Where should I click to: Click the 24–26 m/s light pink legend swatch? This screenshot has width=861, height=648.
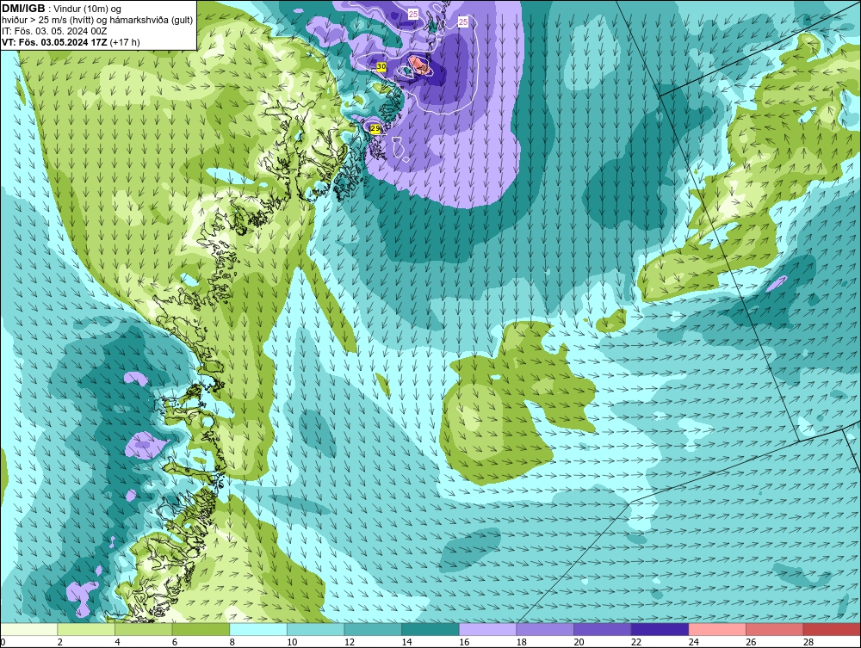(717, 629)
